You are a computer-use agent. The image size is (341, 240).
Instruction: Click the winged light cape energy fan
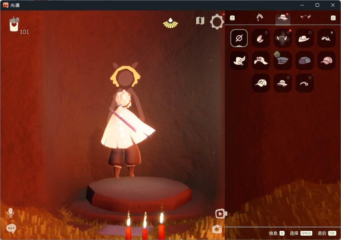pos(170,23)
